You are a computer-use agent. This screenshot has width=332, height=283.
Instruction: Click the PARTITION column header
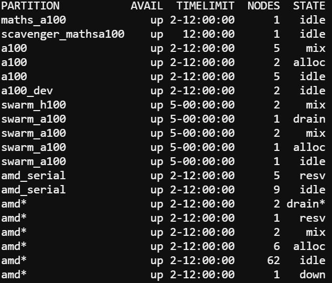click(x=30, y=6)
